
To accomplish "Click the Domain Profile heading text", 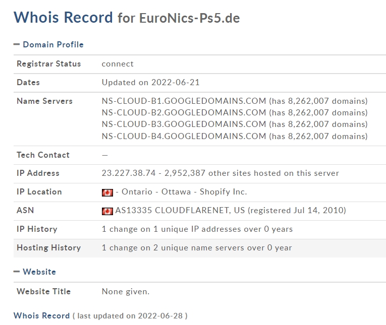I will [x=53, y=44].
